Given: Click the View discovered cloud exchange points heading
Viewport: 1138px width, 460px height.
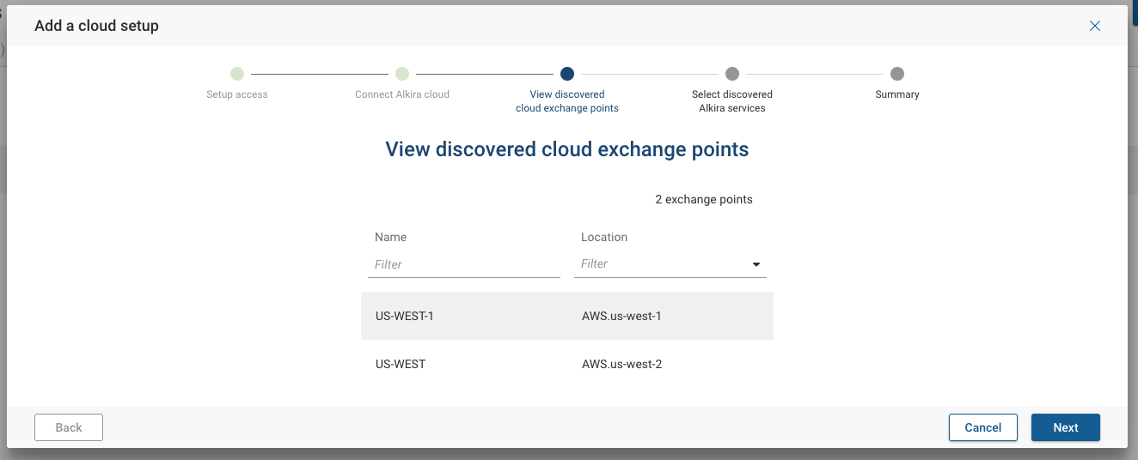Looking at the screenshot, I should coord(567,149).
